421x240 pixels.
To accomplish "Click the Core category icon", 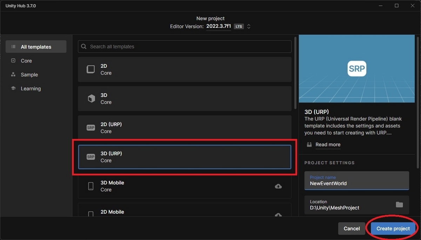I will pos(13,61).
